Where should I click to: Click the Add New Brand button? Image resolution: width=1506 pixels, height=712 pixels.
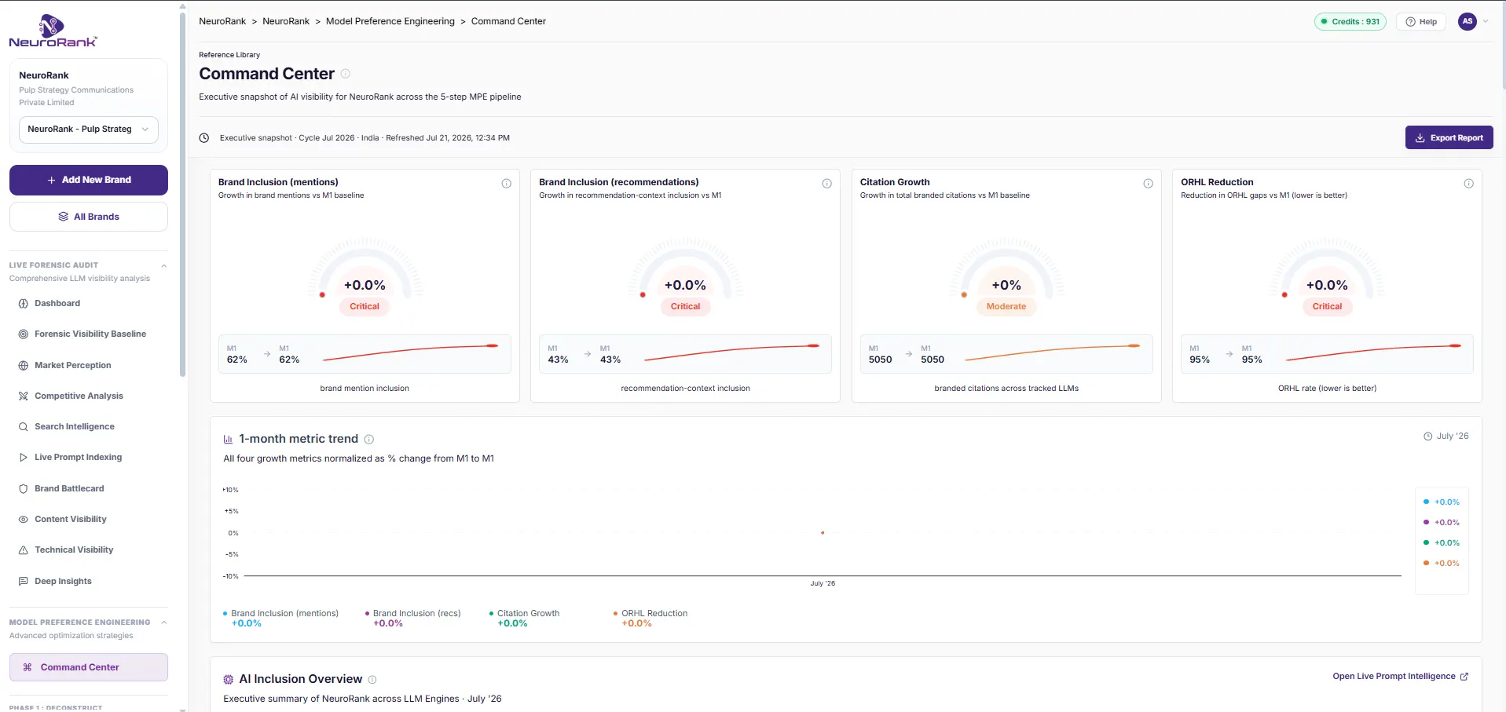pos(89,180)
